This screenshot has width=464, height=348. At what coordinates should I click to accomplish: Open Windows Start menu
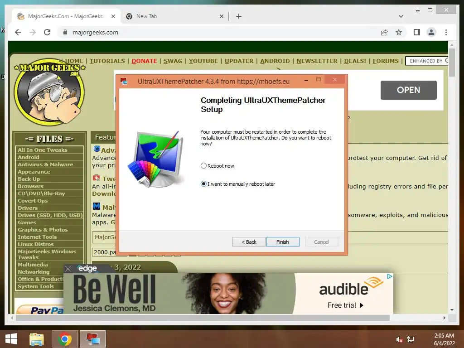point(11,339)
